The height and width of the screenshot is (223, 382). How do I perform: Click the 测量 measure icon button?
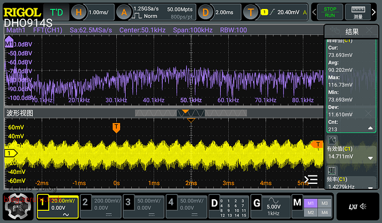358,12
